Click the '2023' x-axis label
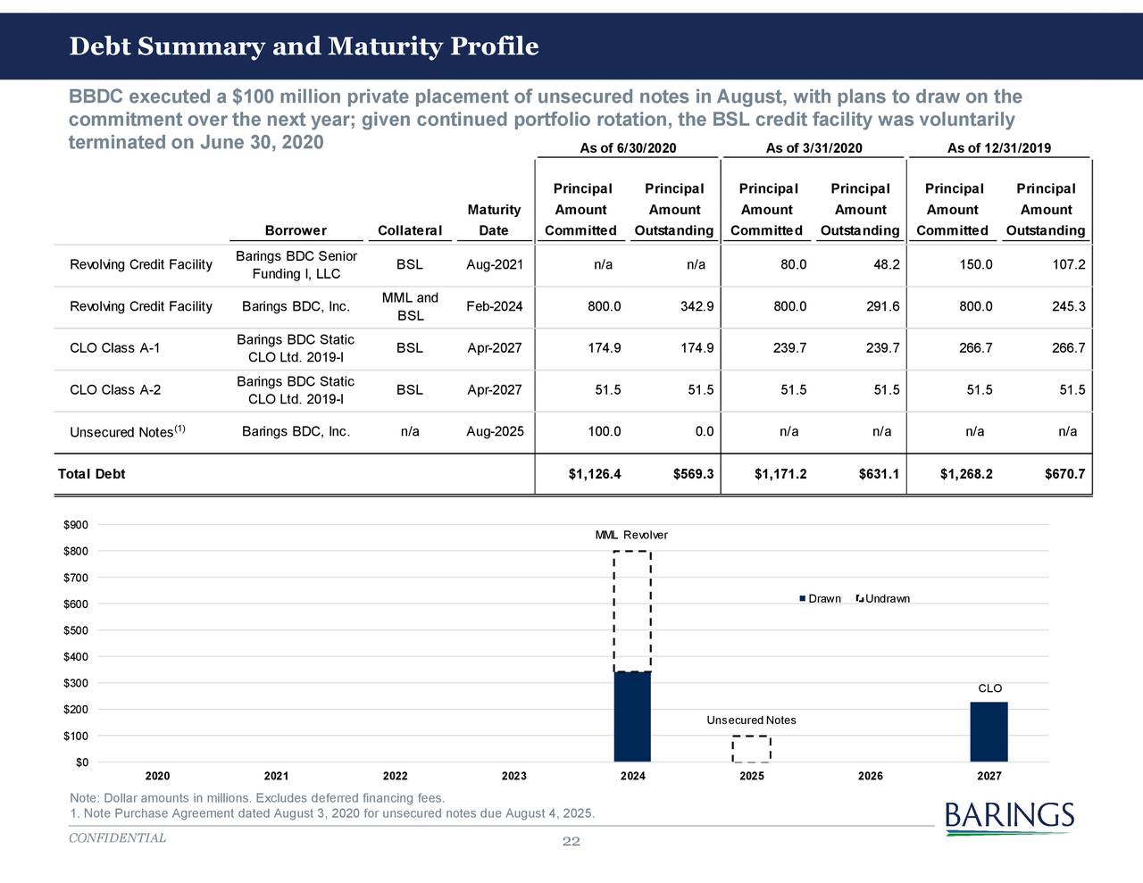Screen dimensions: 1143x883 point(513,776)
